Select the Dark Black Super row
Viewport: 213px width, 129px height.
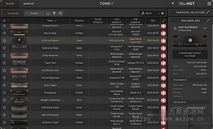tap(84, 107)
